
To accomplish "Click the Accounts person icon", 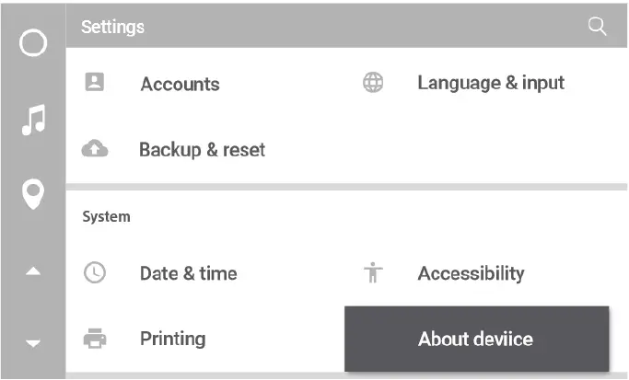I will (x=94, y=83).
